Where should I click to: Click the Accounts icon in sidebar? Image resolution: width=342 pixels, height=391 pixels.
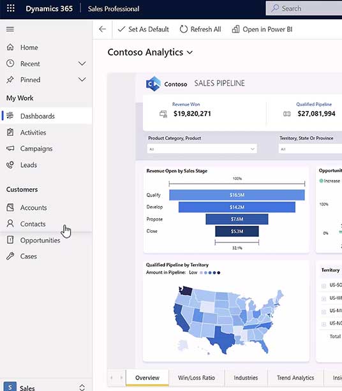coord(10,207)
